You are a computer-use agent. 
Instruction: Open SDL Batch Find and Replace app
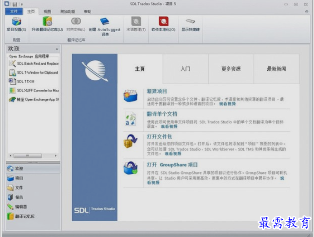pyautogui.click(x=34, y=63)
